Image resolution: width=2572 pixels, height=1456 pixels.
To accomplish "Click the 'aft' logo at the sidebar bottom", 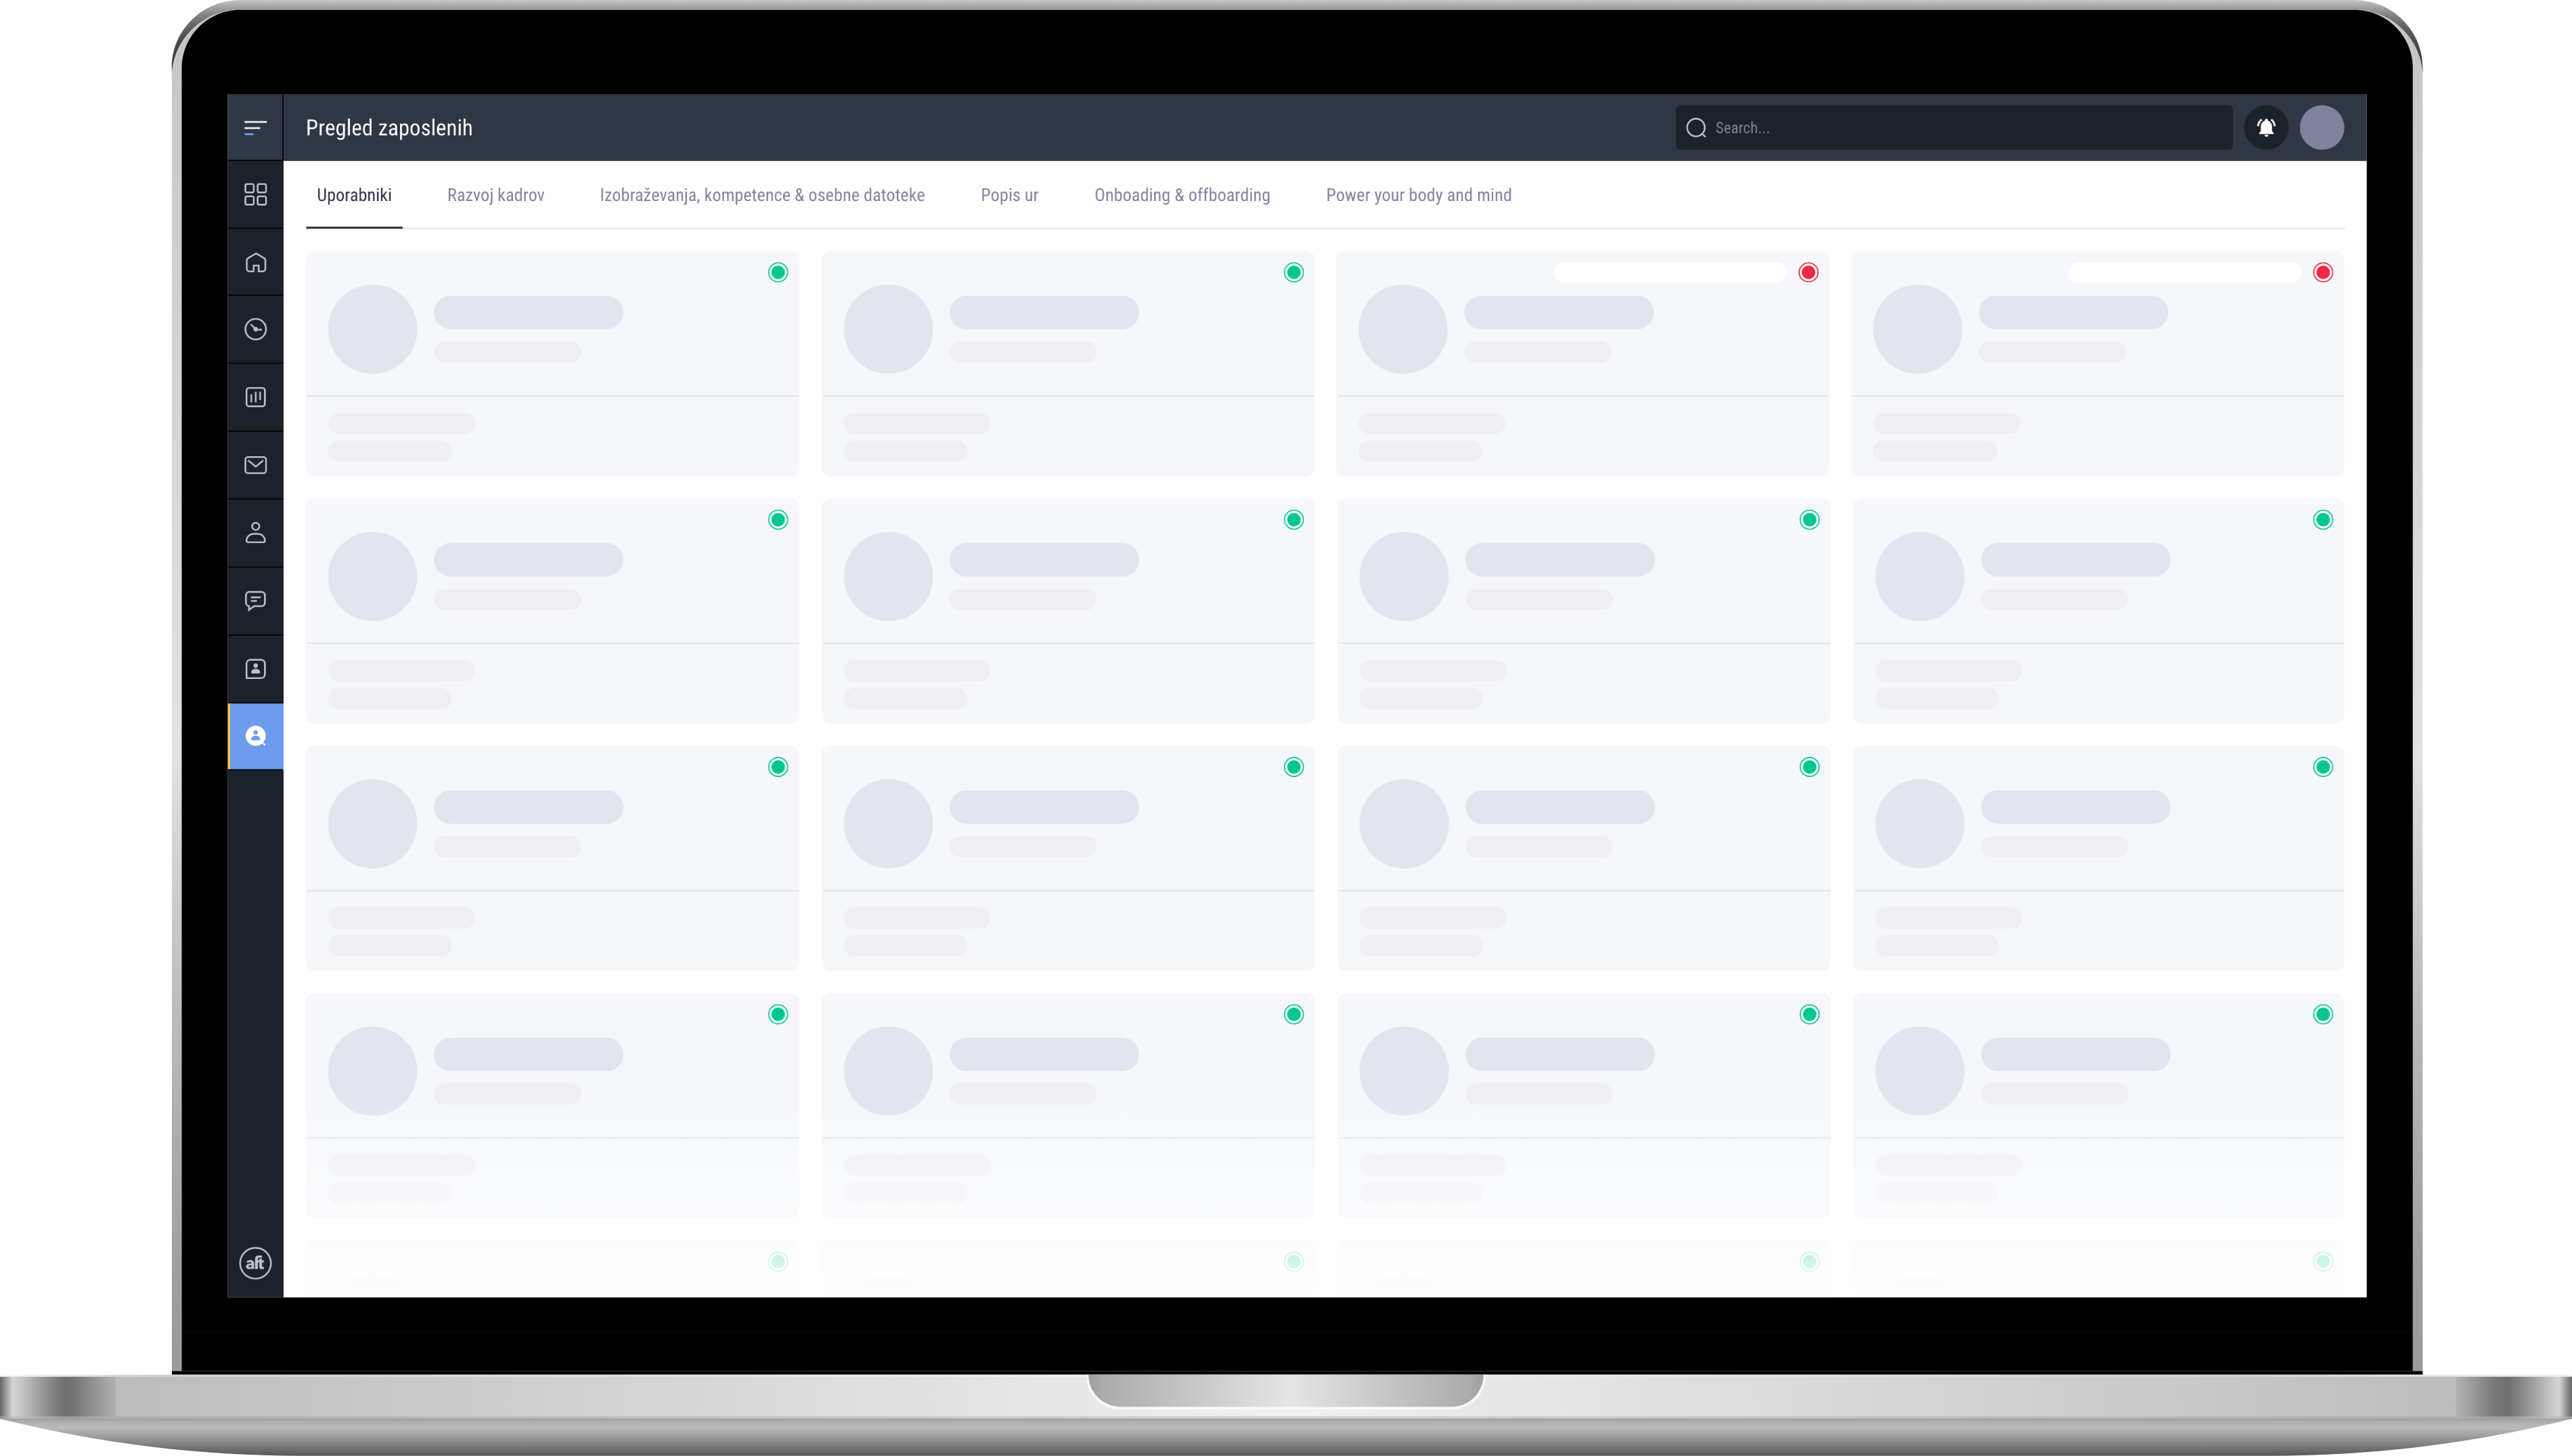I will [255, 1263].
